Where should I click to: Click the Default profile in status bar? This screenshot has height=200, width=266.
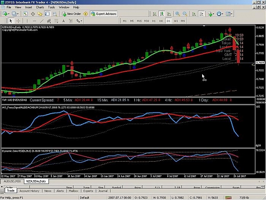coord(85,197)
